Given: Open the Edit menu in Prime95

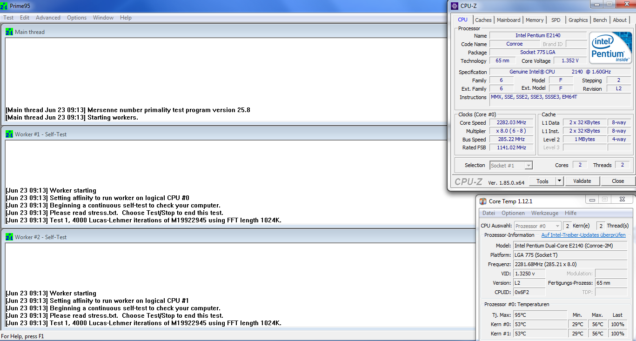Looking at the screenshot, I should pyautogui.click(x=25, y=18).
